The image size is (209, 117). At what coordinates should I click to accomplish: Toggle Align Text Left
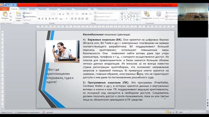tap(72, 19)
